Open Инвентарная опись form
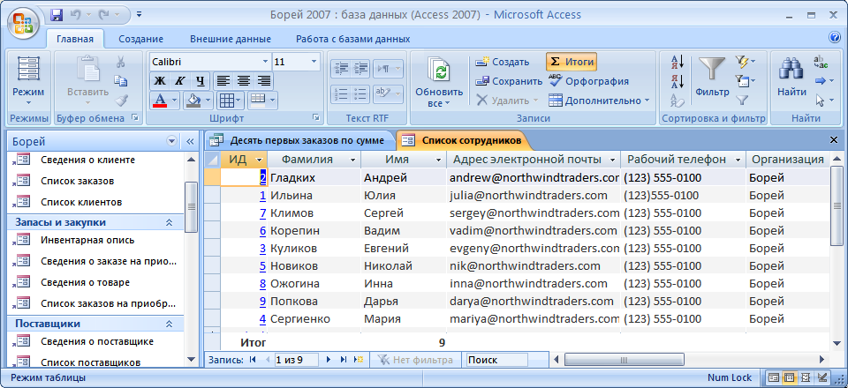Image resolution: width=848 pixels, height=388 pixels. click(87, 240)
